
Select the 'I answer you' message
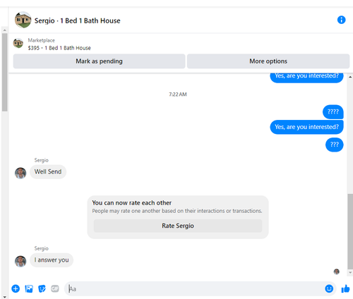[x=52, y=260]
